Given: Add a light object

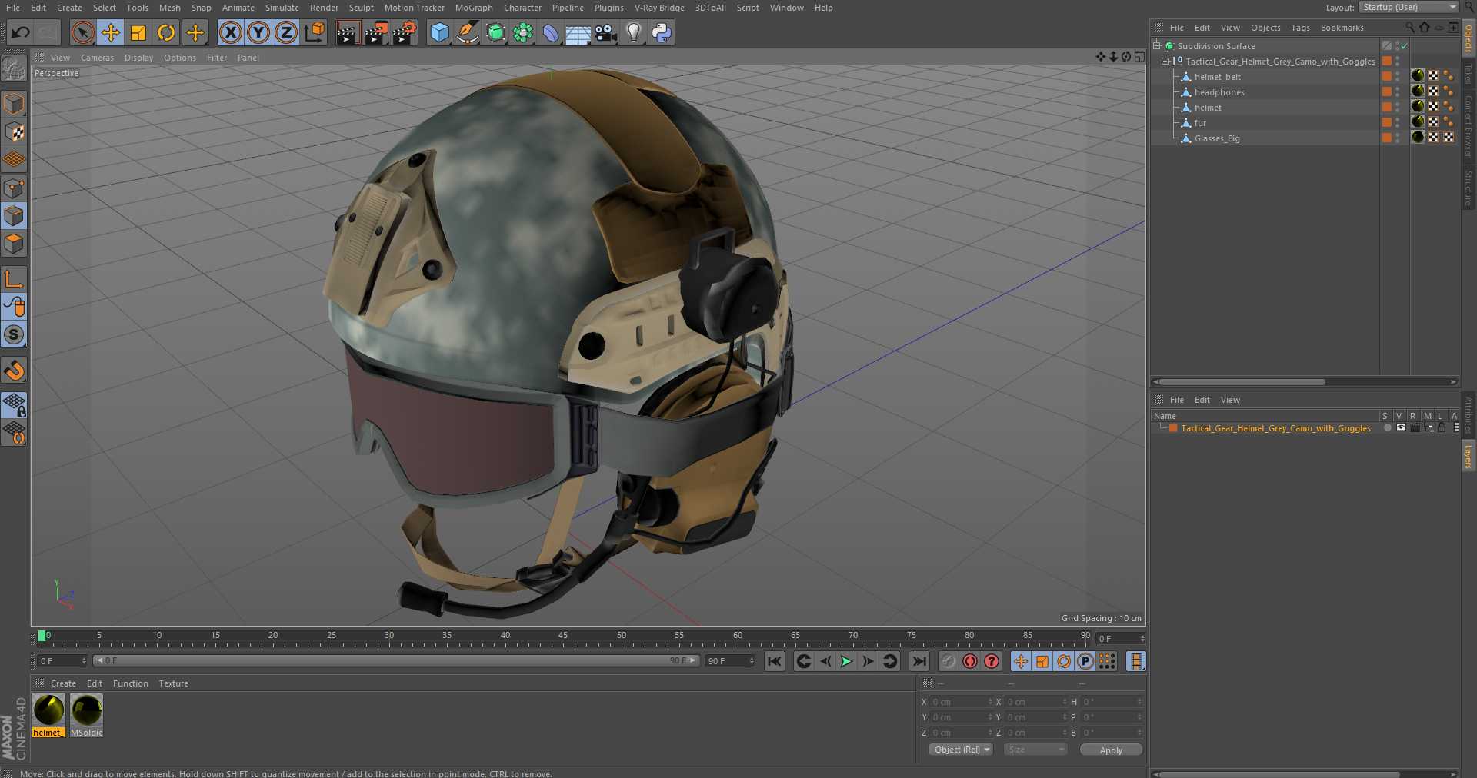Looking at the screenshot, I should [x=634, y=32].
